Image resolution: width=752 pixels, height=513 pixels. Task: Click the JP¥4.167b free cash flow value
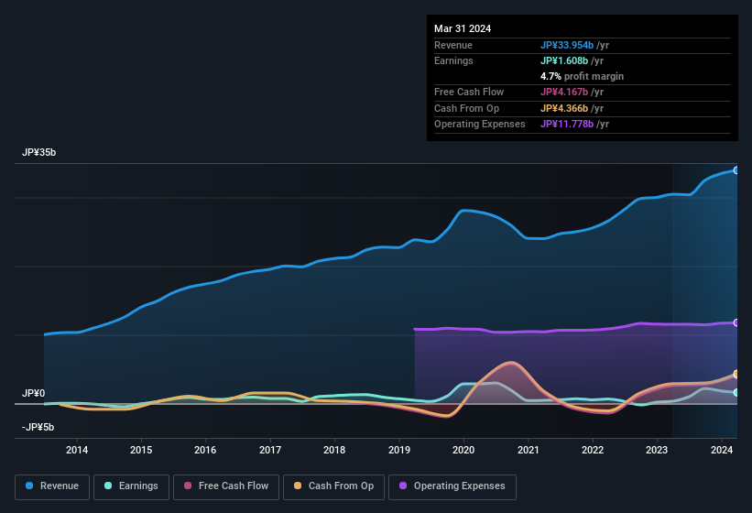(564, 92)
